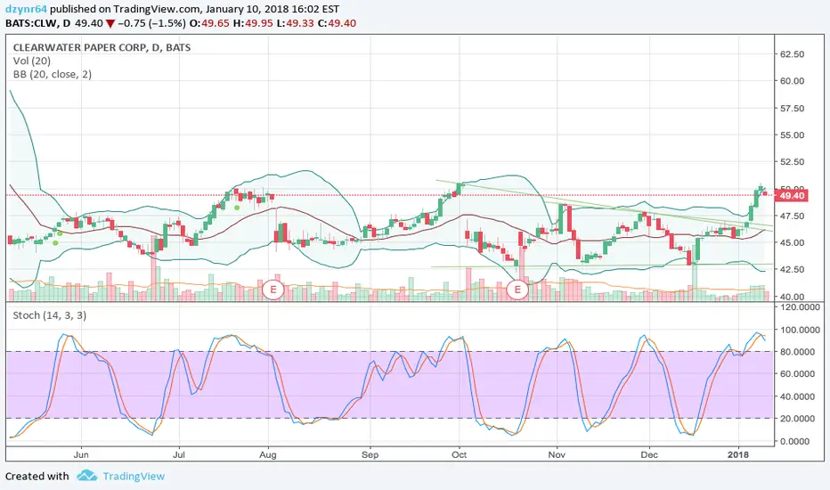Image resolution: width=830 pixels, height=490 pixels.
Task: Click the C:49.40 close value
Action: point(337,23)
